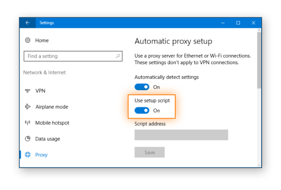281x190 pixels.
Task: Focus the Find a setting search box
Action: (69, 56)
